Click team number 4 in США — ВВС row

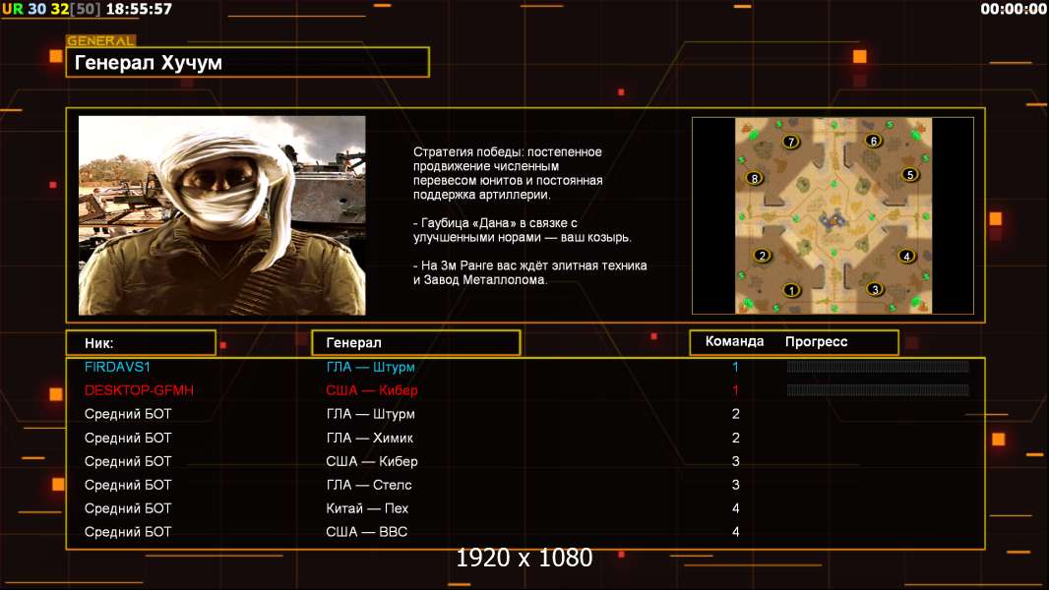click(x=736, y=532)
